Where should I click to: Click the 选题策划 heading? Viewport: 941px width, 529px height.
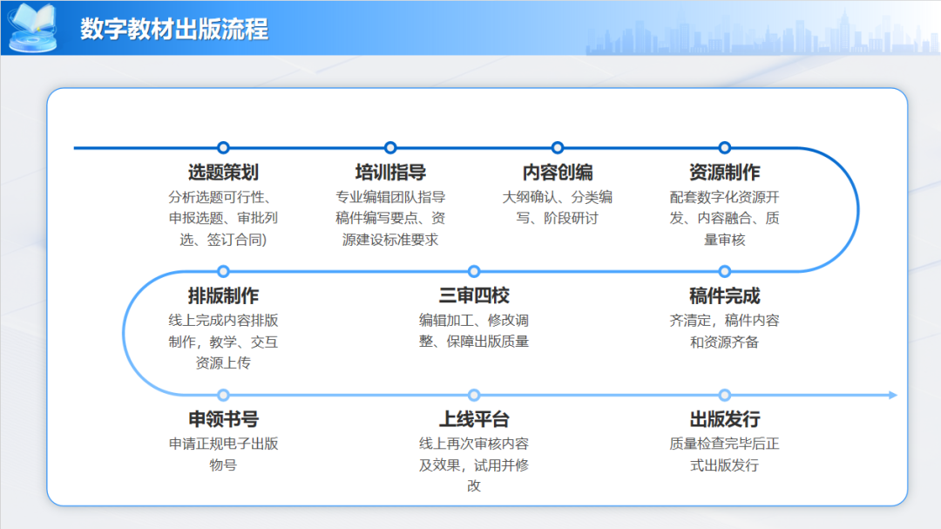[223, 173]
